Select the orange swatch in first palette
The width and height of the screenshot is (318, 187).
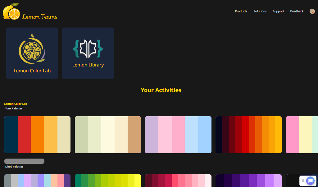click(x=38, y=135)
